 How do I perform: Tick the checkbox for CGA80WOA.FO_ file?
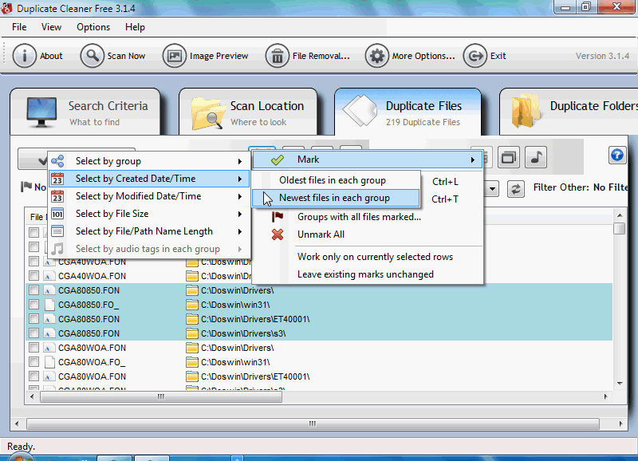33,362
